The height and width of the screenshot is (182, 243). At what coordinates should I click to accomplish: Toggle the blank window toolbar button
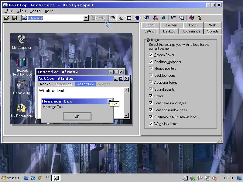(129, 18)
